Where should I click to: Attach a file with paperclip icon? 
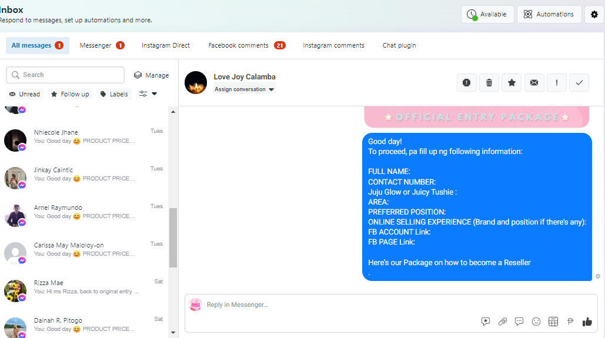(502, 322)
